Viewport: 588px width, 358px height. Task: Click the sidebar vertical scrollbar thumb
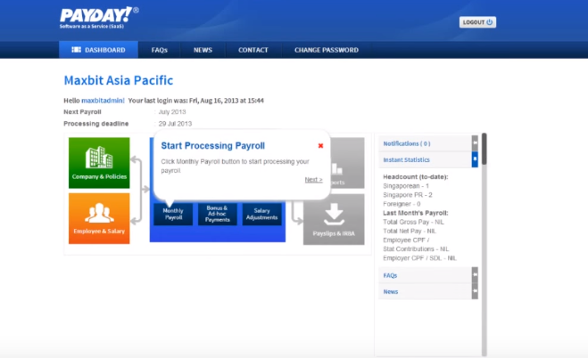click(484, 149)
